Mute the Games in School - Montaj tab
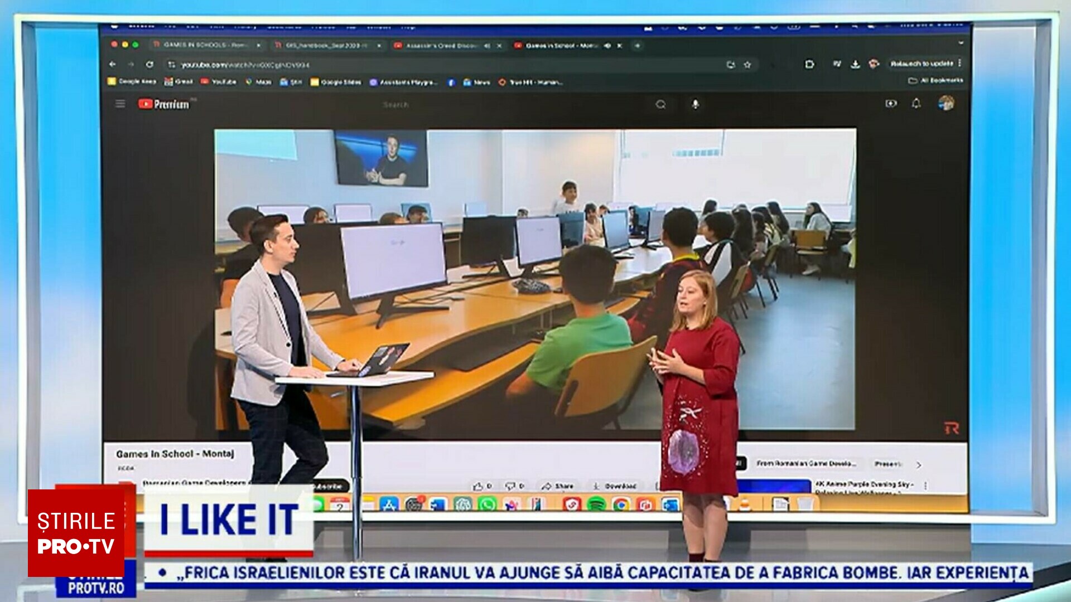The width and height of the screenshot is (1071, 602). coord(607,46)
